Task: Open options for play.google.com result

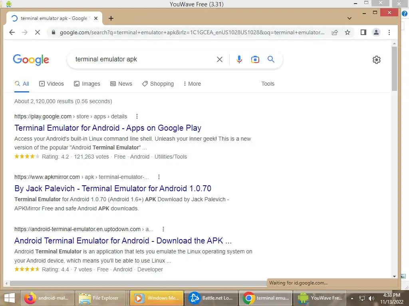Action: pos(137,116)
